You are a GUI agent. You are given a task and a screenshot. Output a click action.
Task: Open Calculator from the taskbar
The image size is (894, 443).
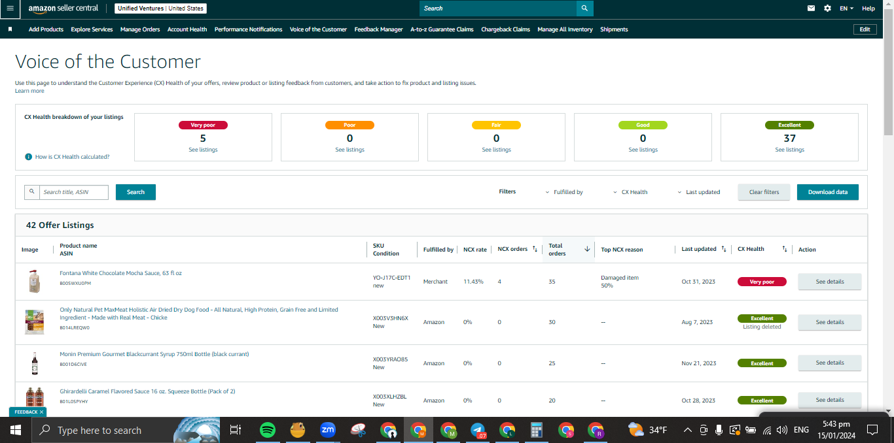click(x=537, y=430)
